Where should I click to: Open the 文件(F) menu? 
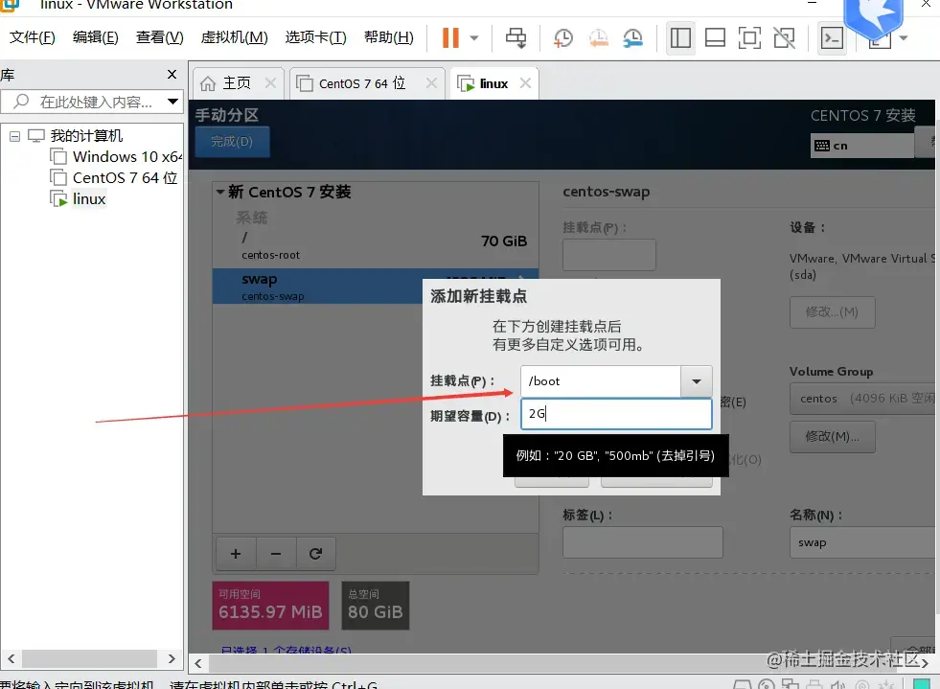pyautogui.click(x=33, y=37)
